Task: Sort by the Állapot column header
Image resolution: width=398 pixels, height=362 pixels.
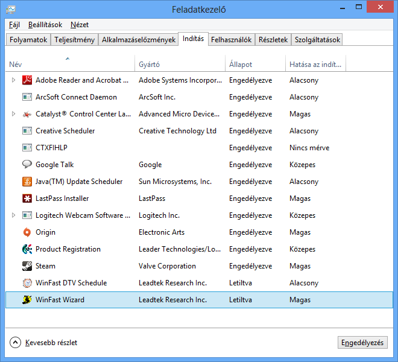Action: coord(255,63)
